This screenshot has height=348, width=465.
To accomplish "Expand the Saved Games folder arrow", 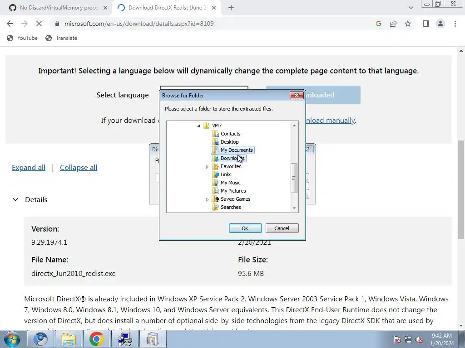I will coord(207,199).
